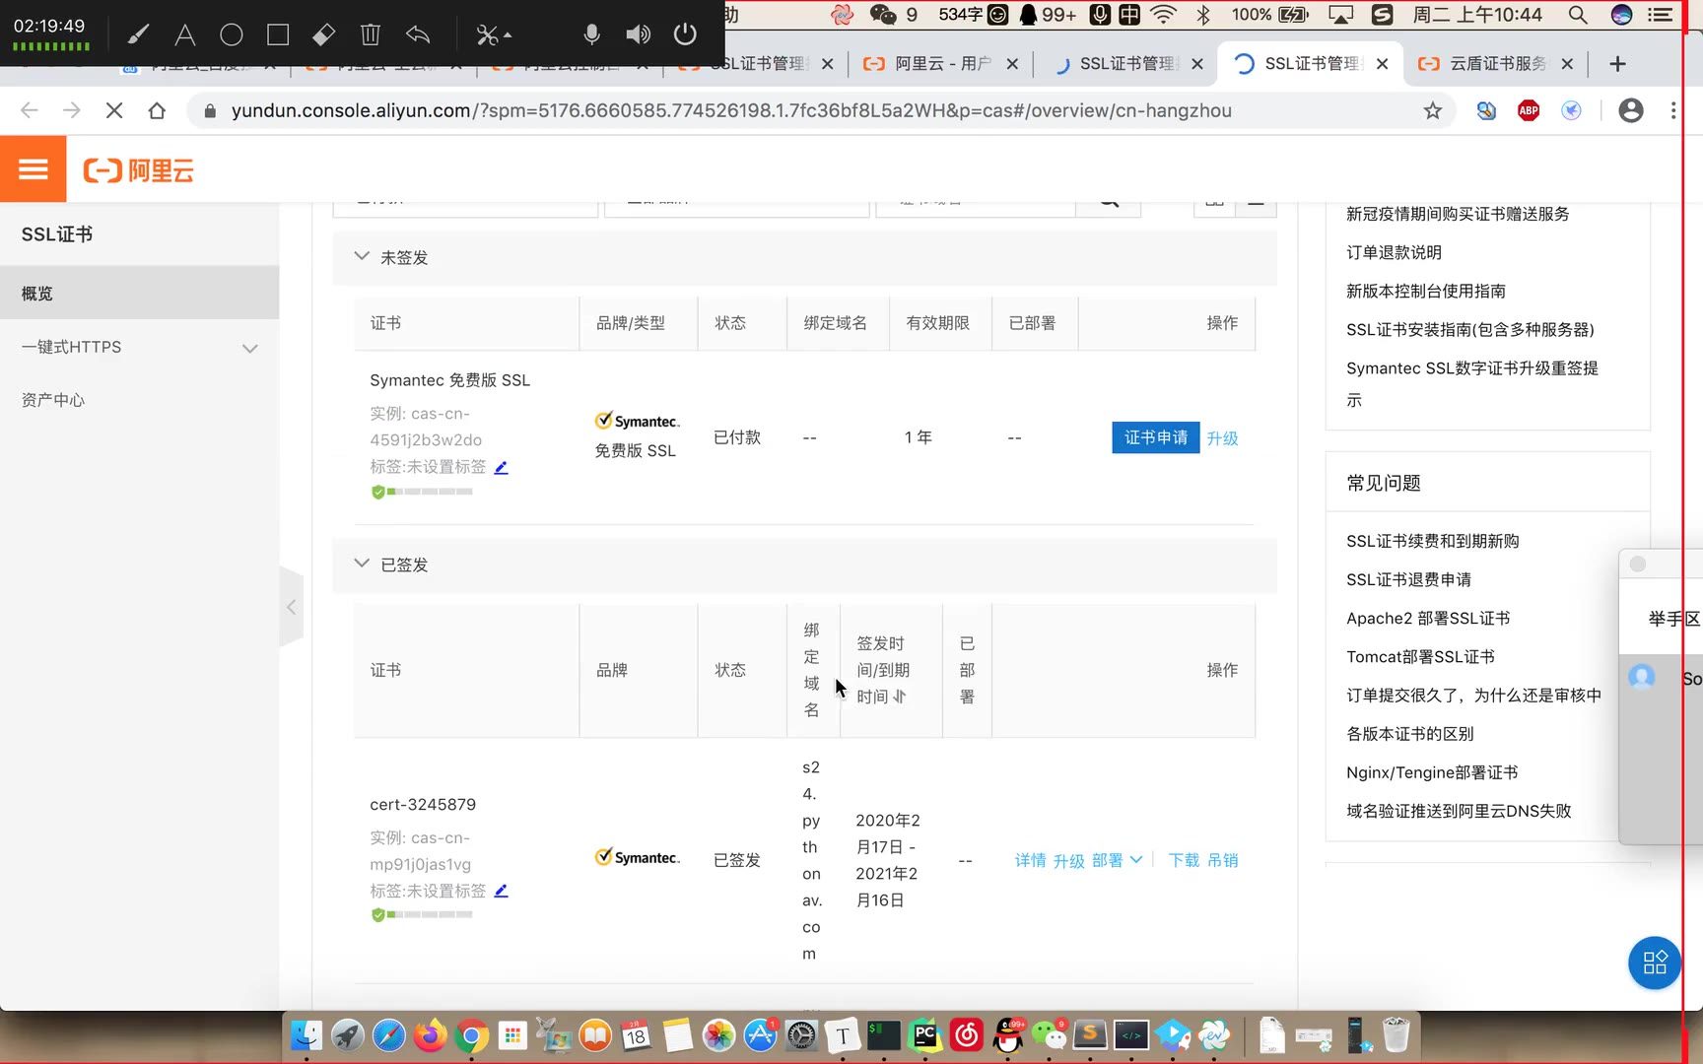1703x1064 pixels.
Task: Edit tag for Symantec free SSL certificate
Action: [501, 467]
